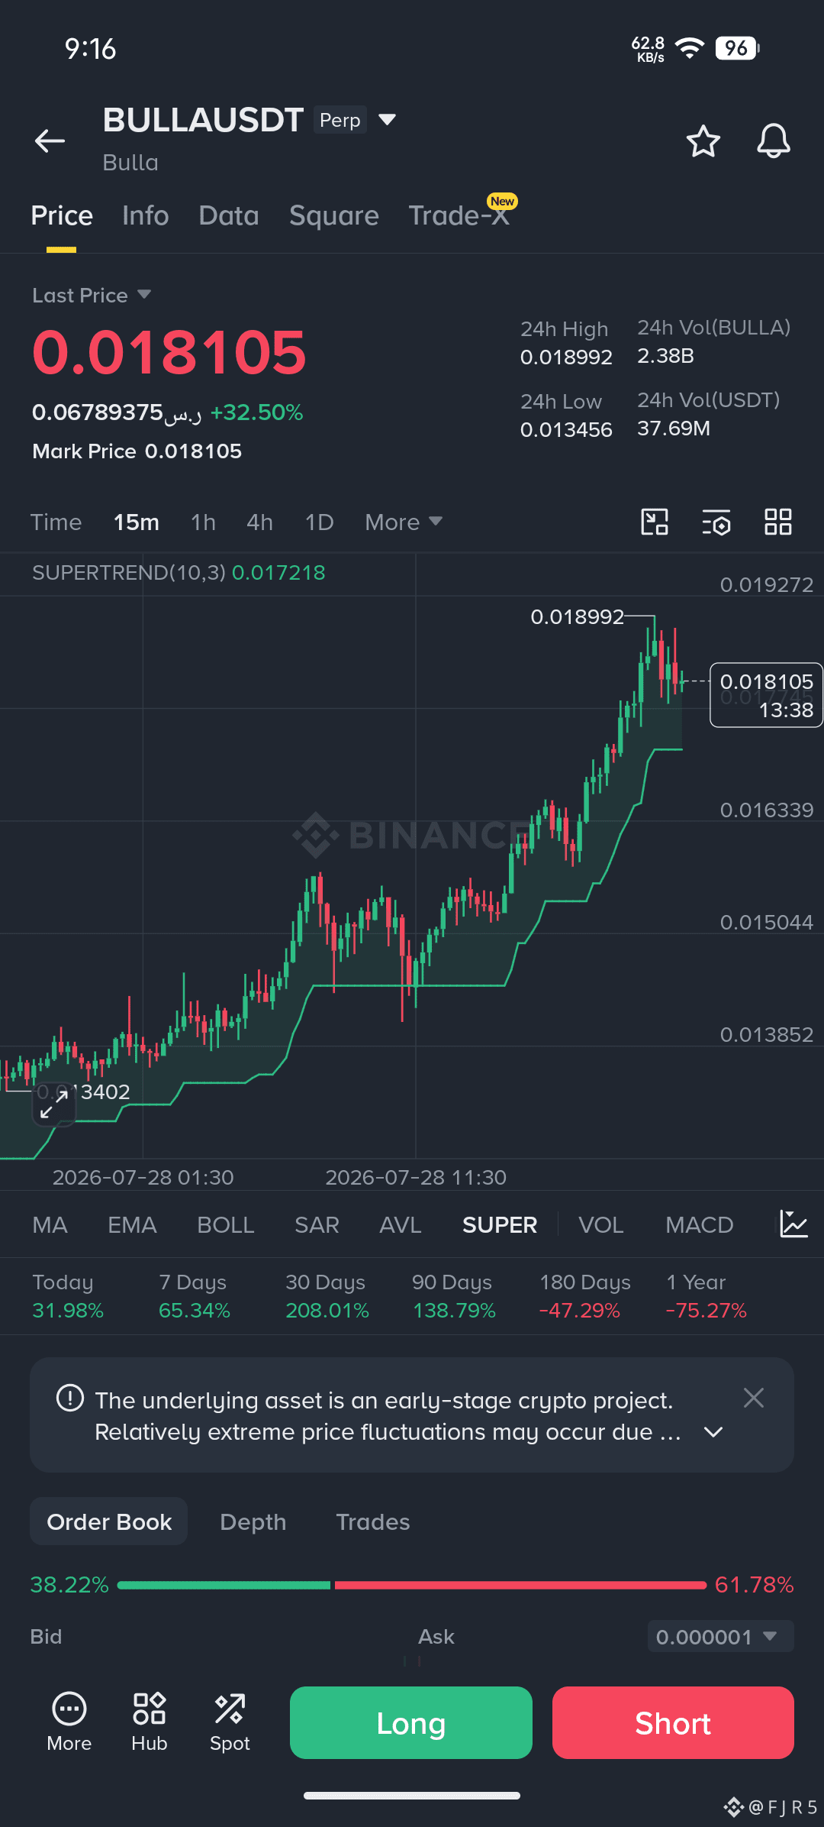Tap the 30 Days 208.01% performance

(x=327, y=1296)
